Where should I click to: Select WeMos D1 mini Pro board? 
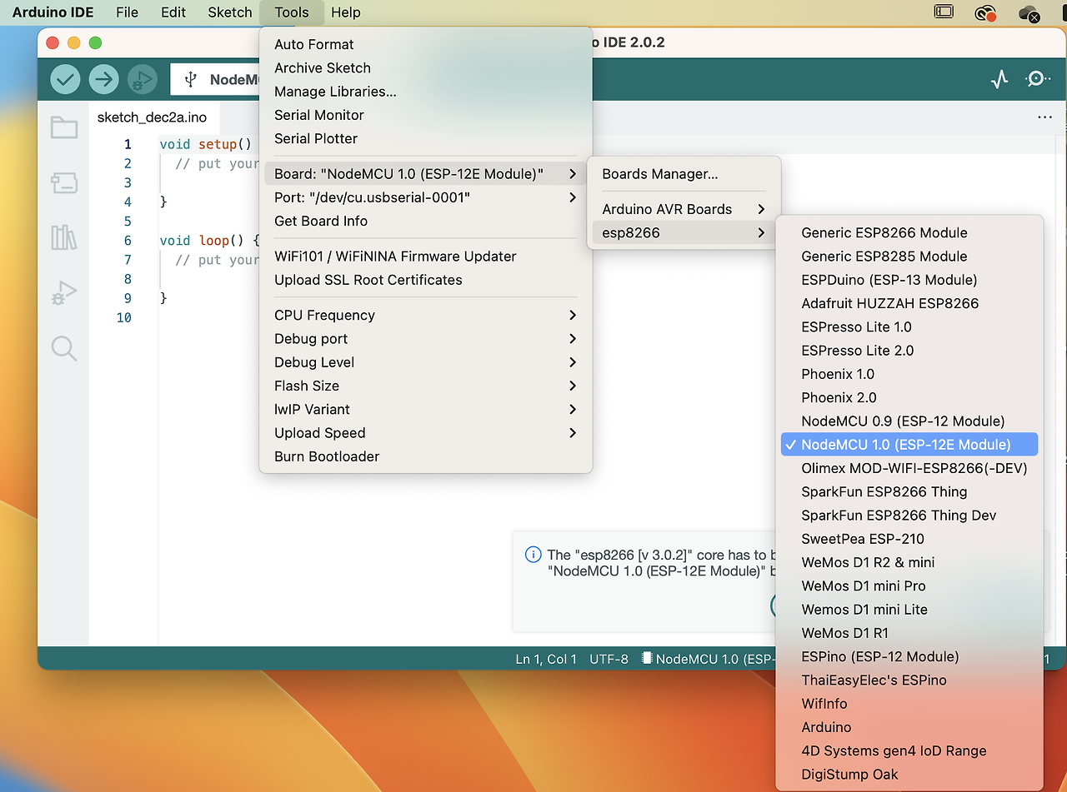[x=909, y=585]
